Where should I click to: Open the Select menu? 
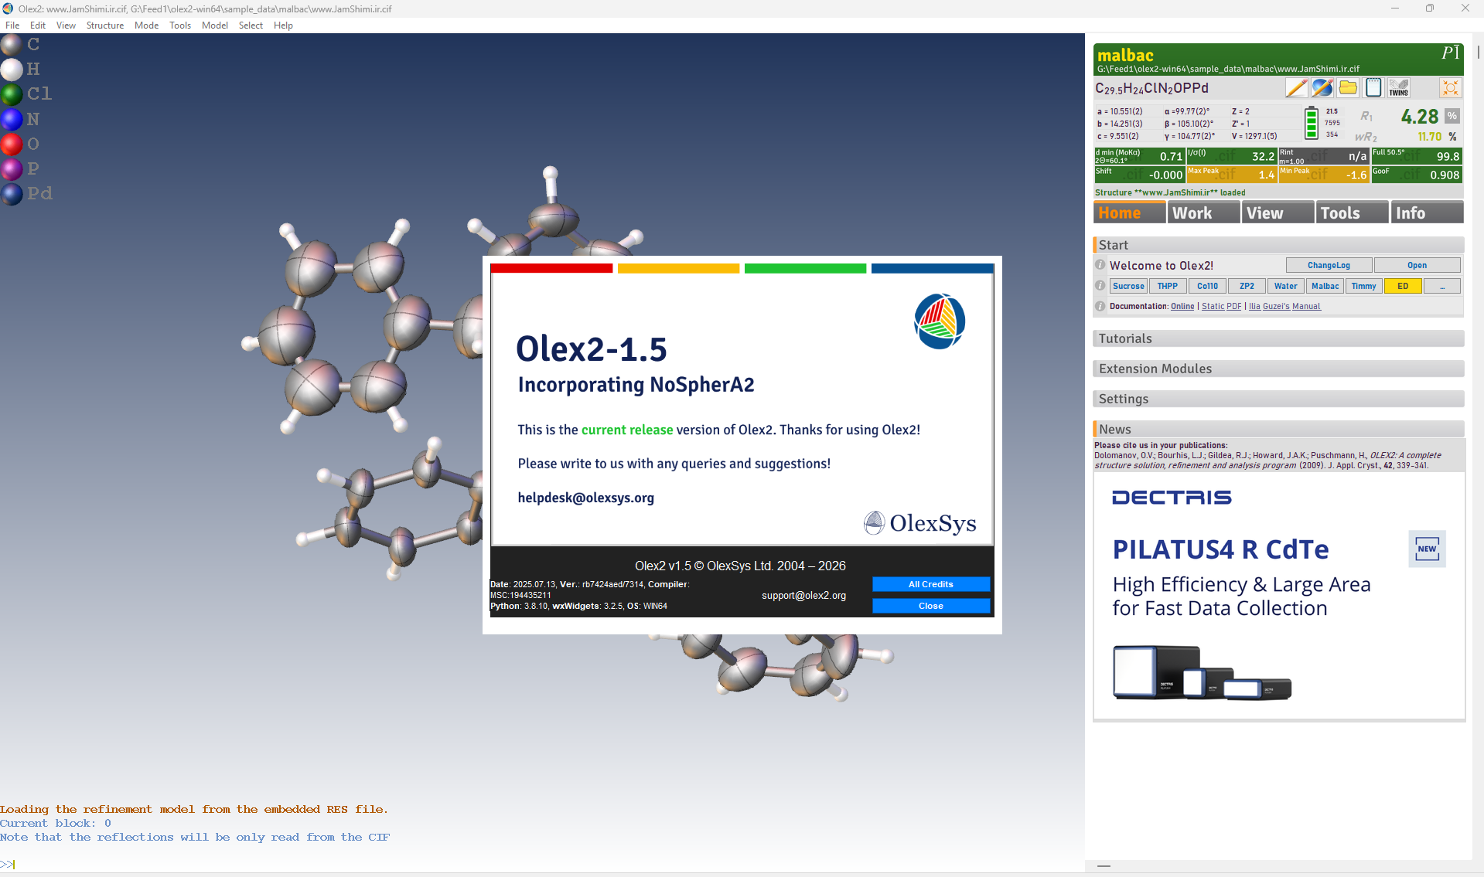pyautogui.click(x=251, y=25)
